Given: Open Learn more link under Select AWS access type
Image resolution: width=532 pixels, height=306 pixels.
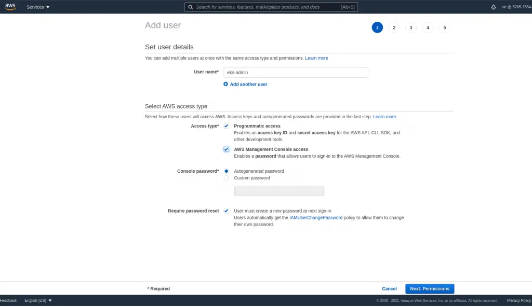Looking at the screenshot, I should 384,117.
